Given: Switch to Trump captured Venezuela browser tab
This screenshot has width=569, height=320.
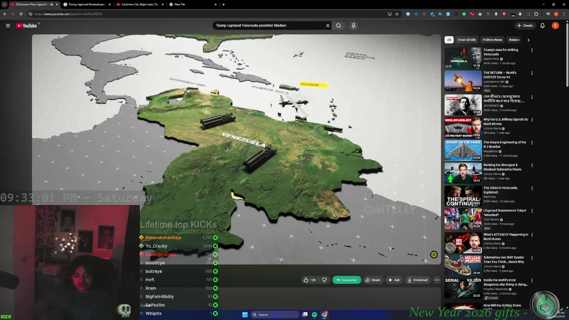Looking at the screenshot, I should [x=87, y=4].
